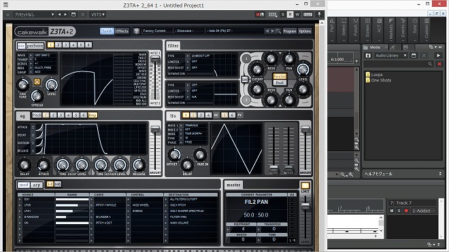This screenshot has width=449, height=252.
Task: Click the previous program arrow next to the search icon
Action: pyautogui.click(x=267, y=31)
